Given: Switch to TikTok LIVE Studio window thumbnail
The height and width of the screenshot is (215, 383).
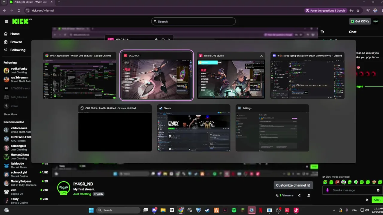Looking at the screenshot, I should (x=231, y=76).
